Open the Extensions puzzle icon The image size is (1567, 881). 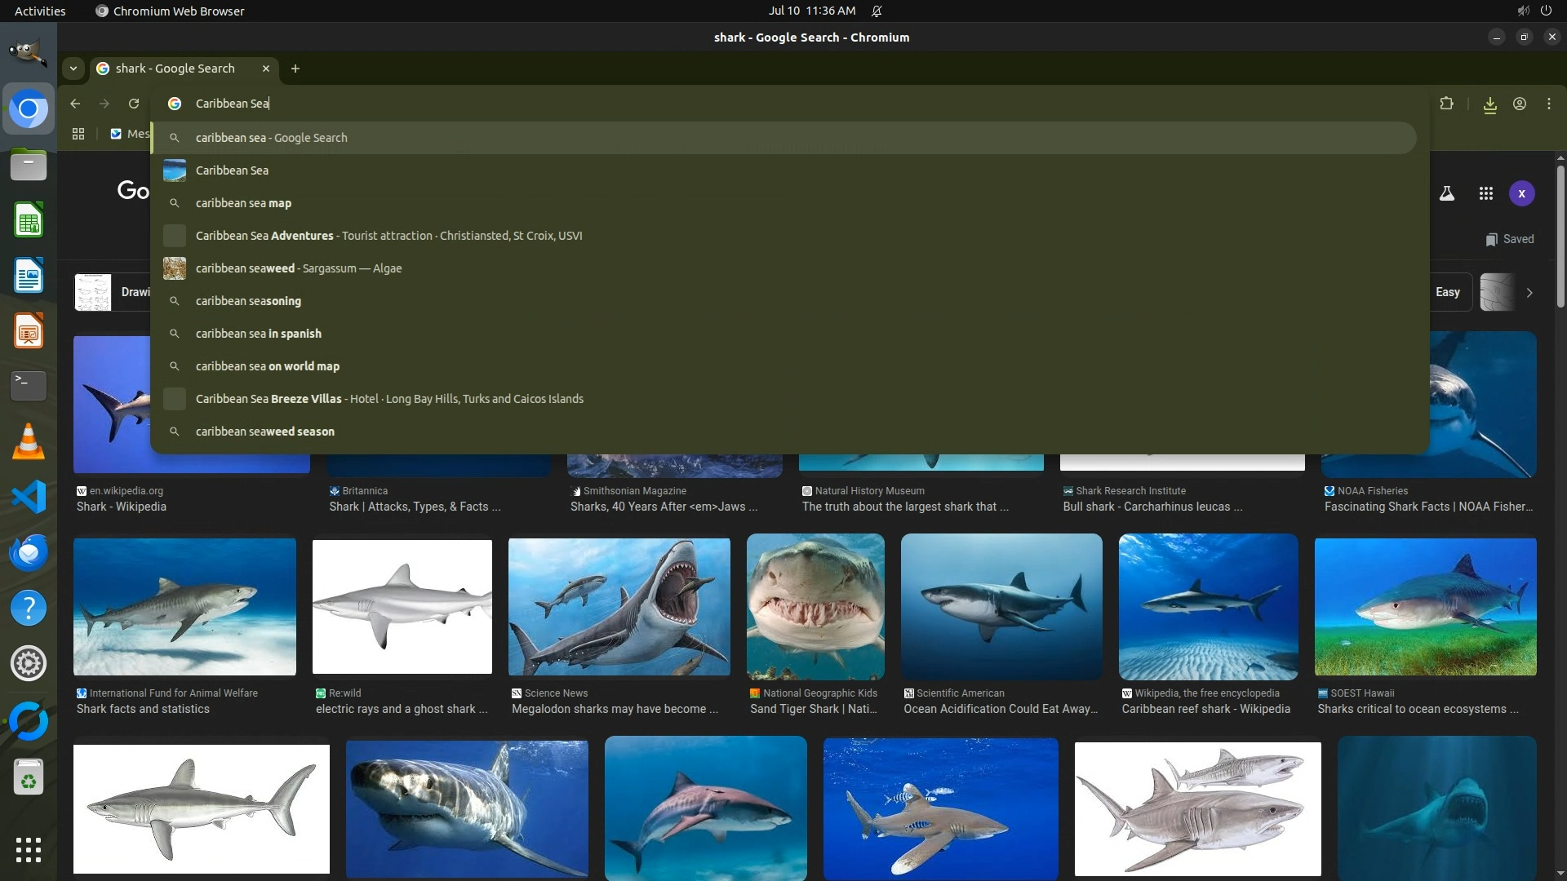tap(1446, 104)
